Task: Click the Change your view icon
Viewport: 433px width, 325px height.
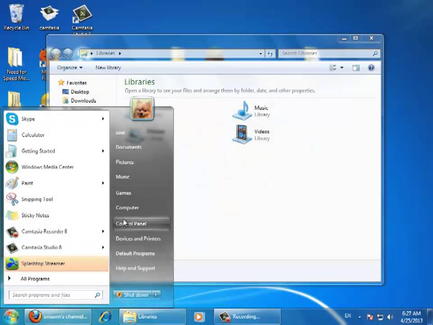Action: [x=333, y=68]
